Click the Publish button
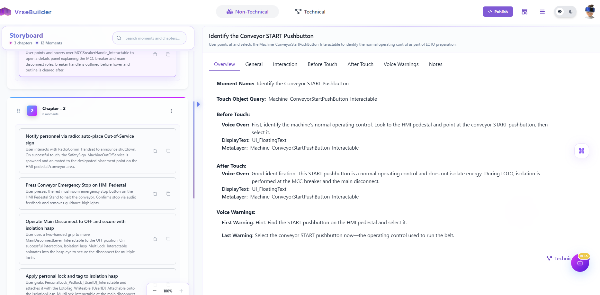Image resolution: width=600 pixels, height=295 pixels. 498,12
